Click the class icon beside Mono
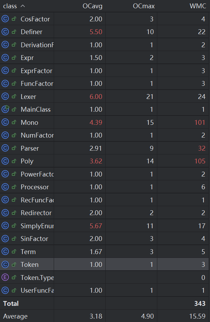 pos(5,122)
